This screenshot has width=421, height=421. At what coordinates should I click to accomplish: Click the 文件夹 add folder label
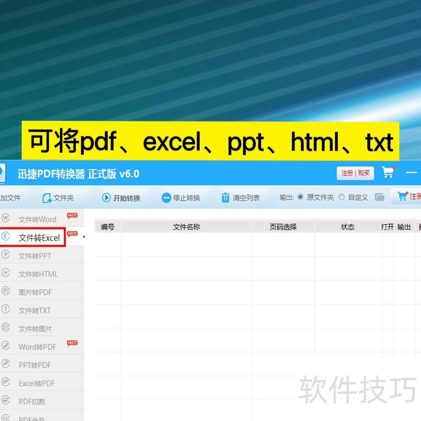(64, 198)
